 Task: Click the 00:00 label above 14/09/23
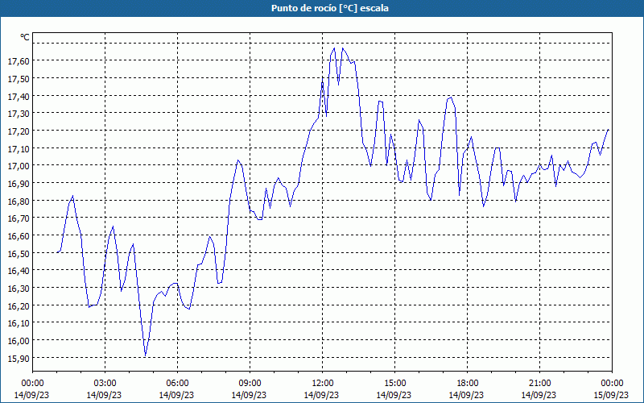[32, 384]
